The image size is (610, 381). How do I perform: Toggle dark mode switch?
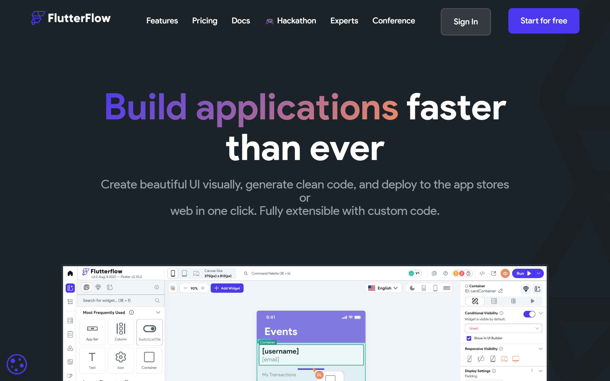[412, 288]
